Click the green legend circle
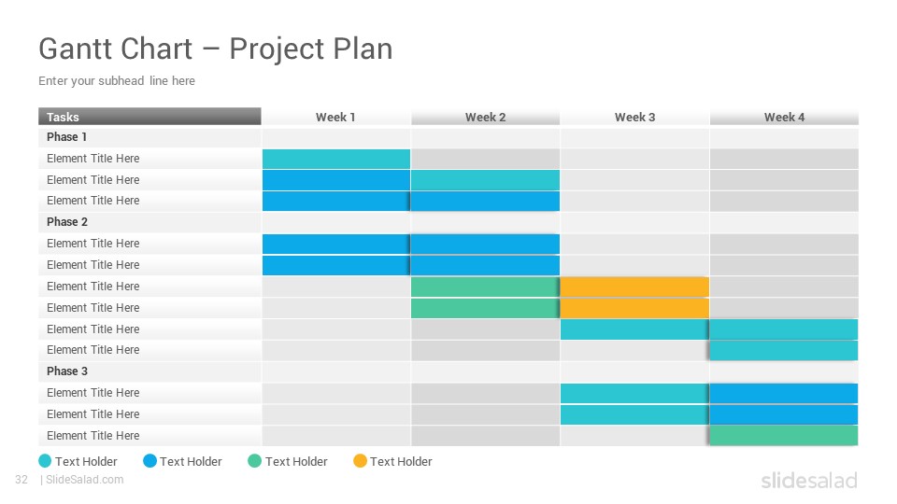 tap(254, 461)
